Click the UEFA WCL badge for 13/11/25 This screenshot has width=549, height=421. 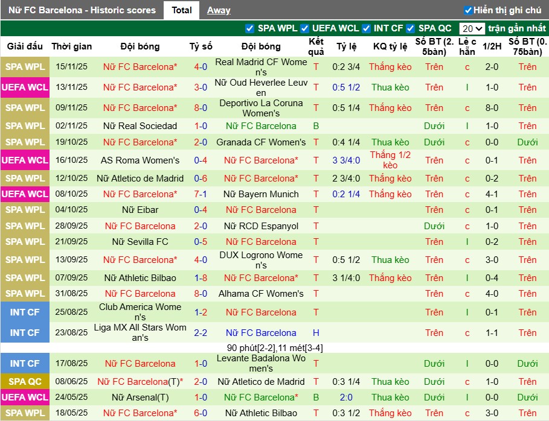tap(25, 87)
